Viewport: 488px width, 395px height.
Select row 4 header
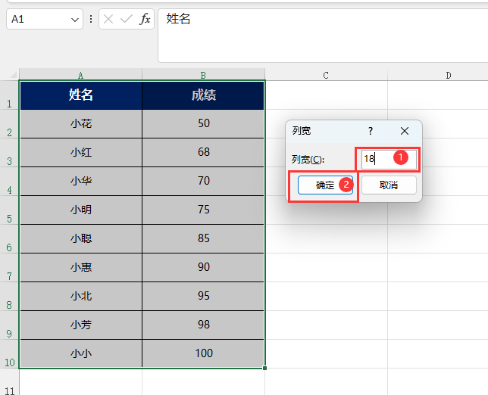click(9, 181)
